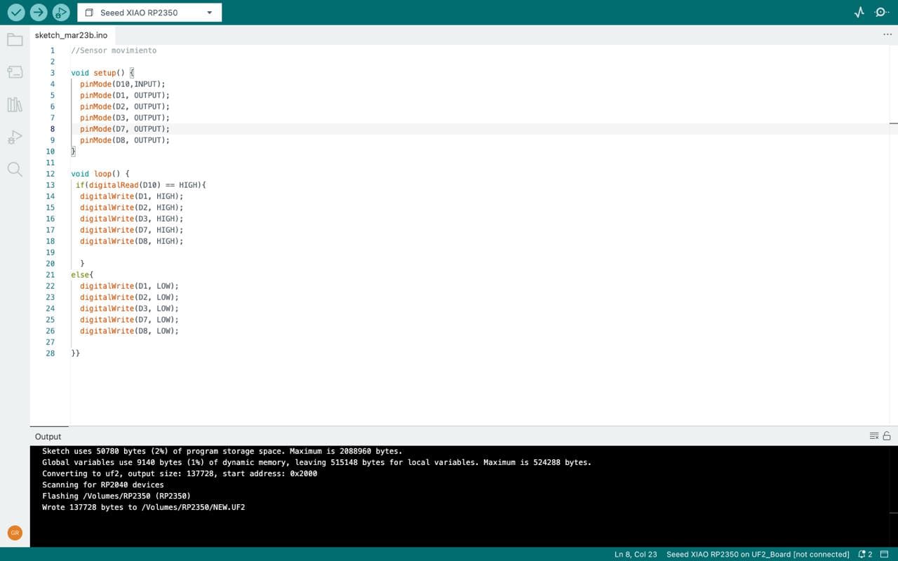Open the editor's three-dot more menu

887,34
